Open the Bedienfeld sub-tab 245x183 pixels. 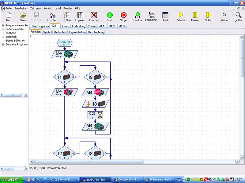point(60,32)
